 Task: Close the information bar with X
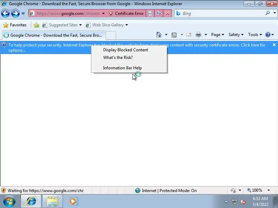pos(274,45)
